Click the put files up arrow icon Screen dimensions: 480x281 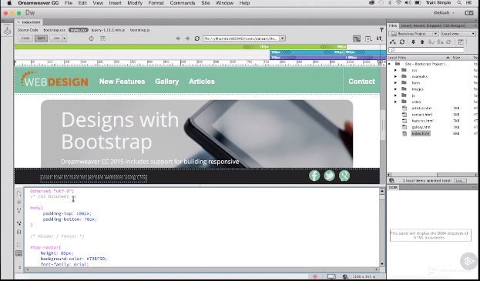tap(422, 42)
